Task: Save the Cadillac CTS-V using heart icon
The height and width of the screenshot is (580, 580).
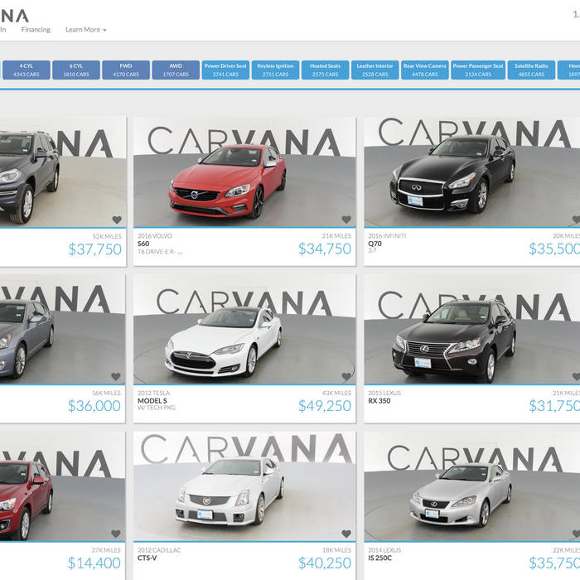Action: coord(346,534)
